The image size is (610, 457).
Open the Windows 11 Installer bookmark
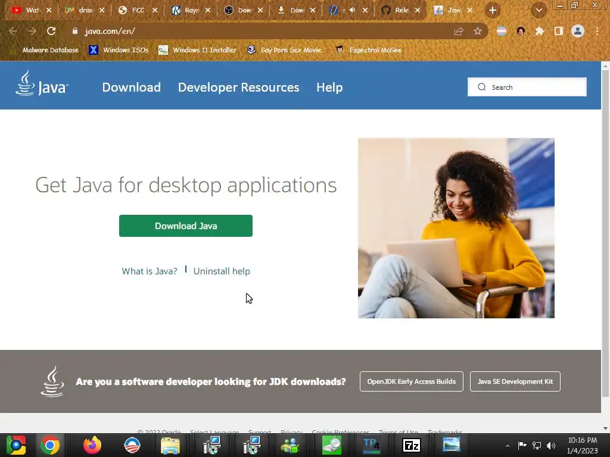point(198,50)
